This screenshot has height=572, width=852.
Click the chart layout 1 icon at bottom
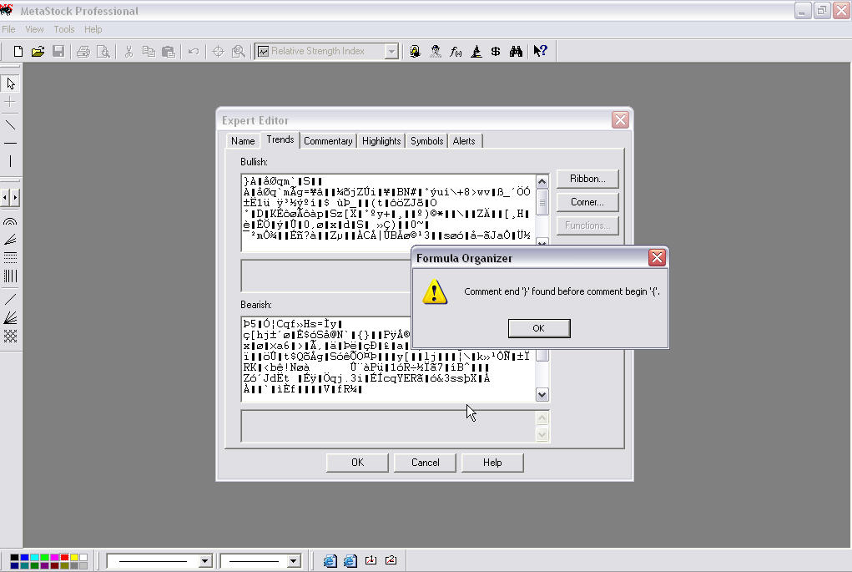pyautogui.click(x=371, y=560)
